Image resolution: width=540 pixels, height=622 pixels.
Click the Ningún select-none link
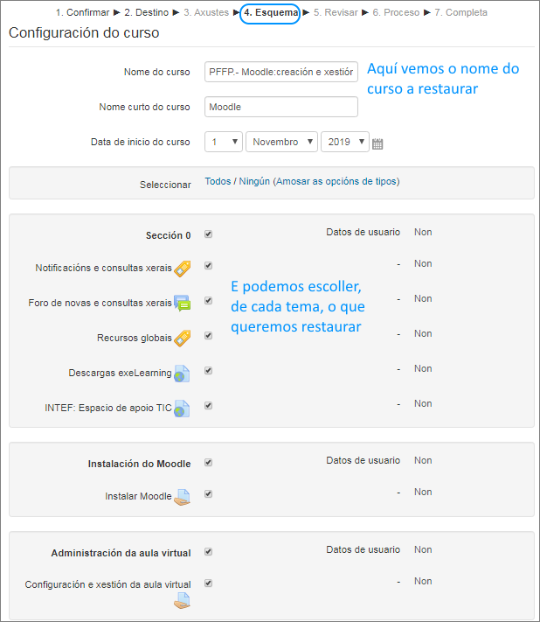[x=254, y=181]
